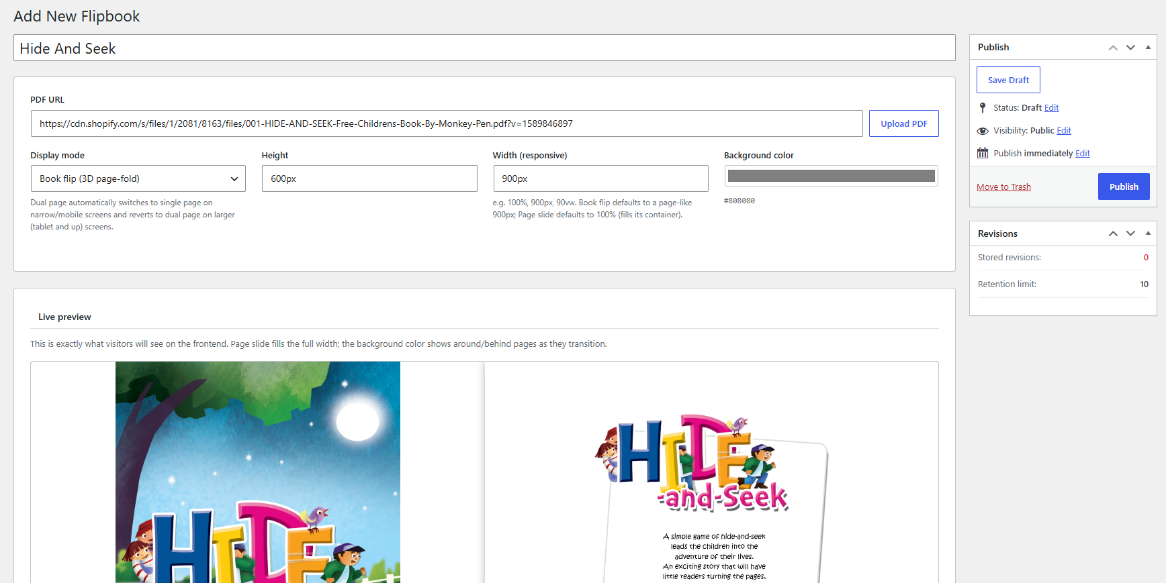
Task: Move Publish panel down arrow
Action: pos(1130,48)
